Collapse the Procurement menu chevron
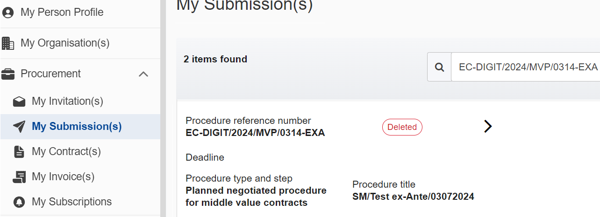Viewport: 600px width, 217px height. coord(144,74)
